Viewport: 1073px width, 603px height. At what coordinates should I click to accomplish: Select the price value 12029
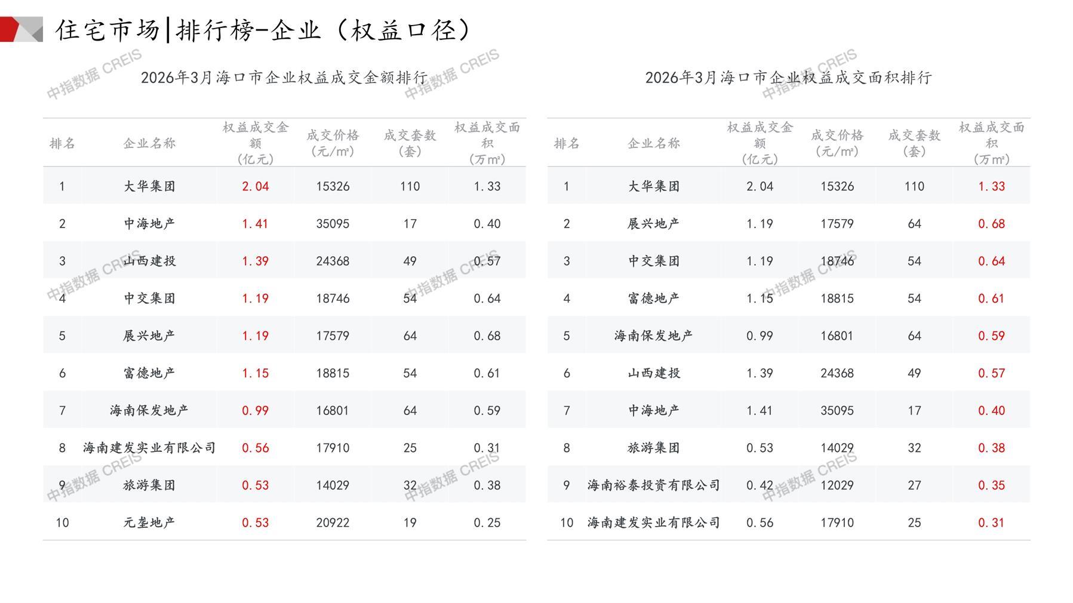click(837, 485)
